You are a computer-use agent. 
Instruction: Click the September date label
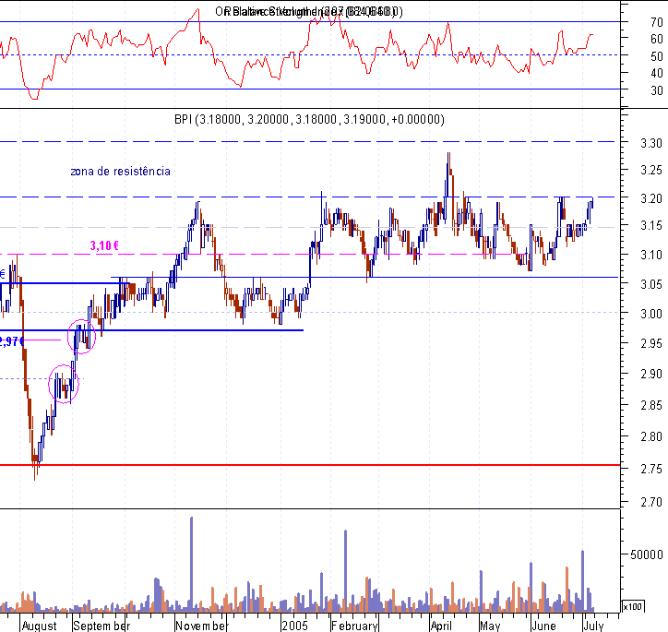[x=101, y=626]
